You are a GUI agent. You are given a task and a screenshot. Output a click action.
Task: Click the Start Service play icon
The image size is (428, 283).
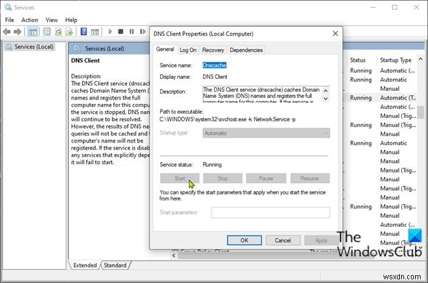click(x=110, y=32)
